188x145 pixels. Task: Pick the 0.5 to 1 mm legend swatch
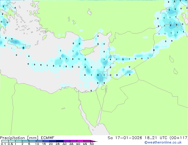point(12,141)
